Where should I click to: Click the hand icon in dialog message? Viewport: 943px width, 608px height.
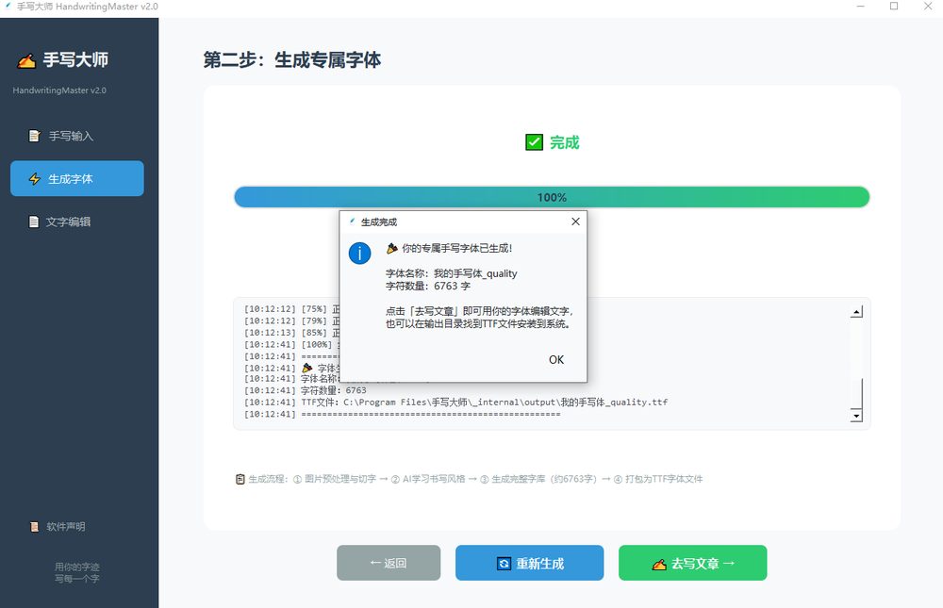(392, 248)
